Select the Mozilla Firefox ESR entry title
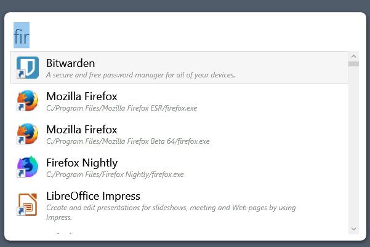 click(x=82, y=96)
